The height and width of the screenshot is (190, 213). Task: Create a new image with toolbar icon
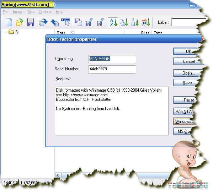(9, 22)
